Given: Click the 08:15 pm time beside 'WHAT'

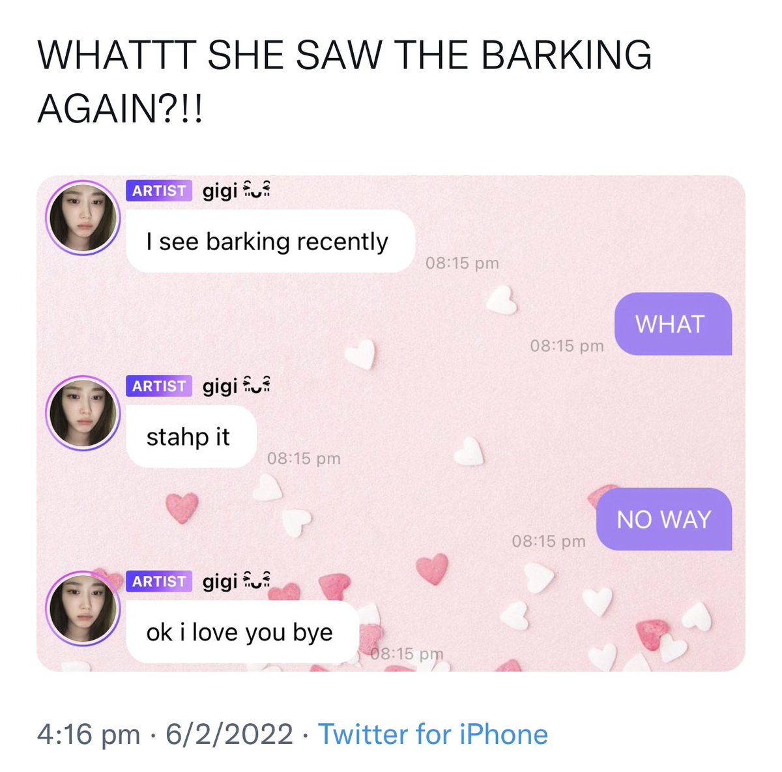Looking at the screenshot, I should point(567,345).
